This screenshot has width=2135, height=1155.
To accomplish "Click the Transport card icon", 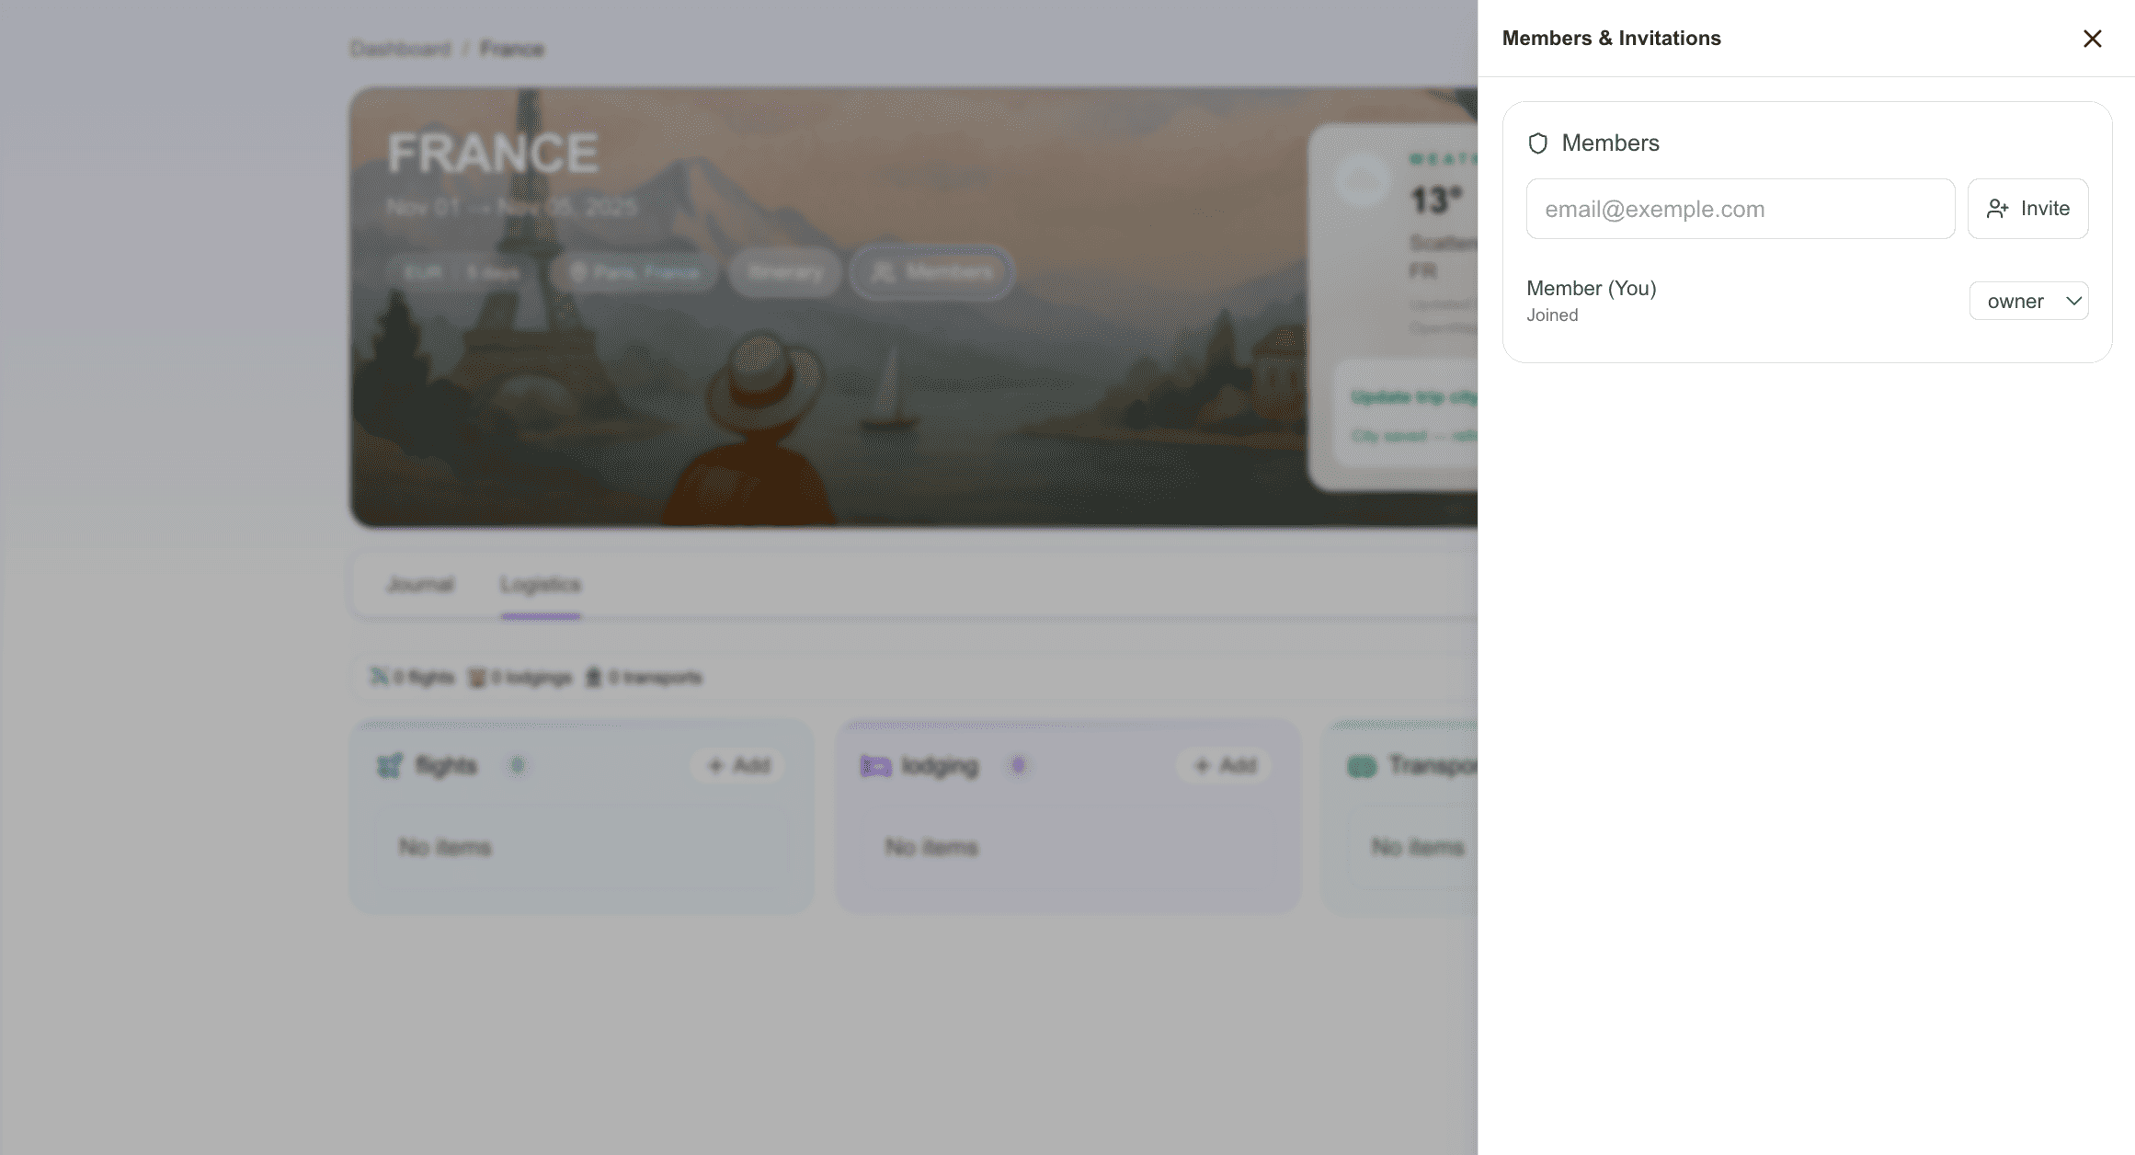I will pyautogui.click(x=1362, y=765).
